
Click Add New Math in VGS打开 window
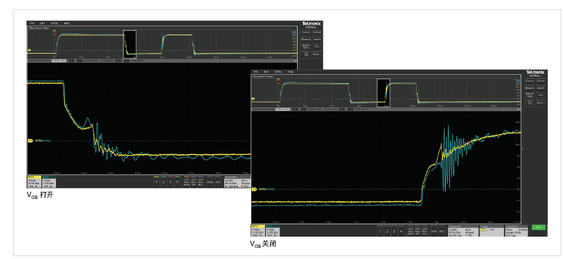[186, 182]
